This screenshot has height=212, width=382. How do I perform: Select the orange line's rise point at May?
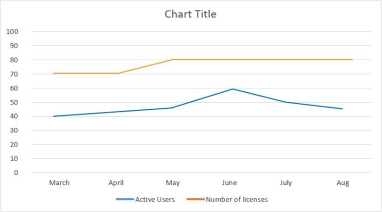[173, 60]
